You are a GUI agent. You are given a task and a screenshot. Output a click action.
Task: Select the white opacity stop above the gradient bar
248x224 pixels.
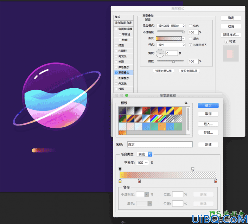click(193, 169)
